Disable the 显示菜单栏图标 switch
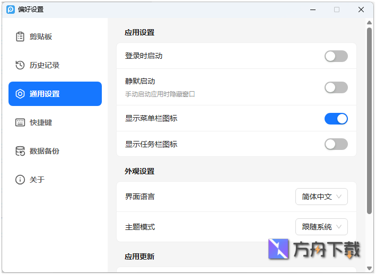 (x=336, y=119)
